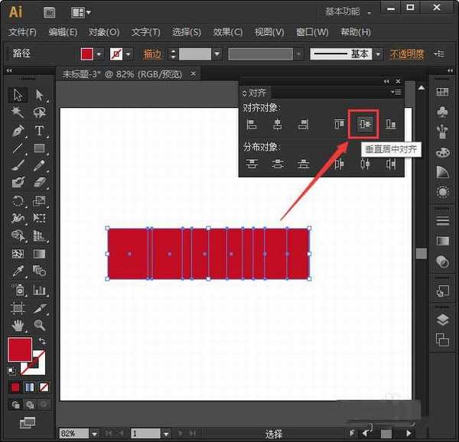Open the 基本功能 workspace dropdown
Viewport: 459px width, 442px height.
coord(348,12)
